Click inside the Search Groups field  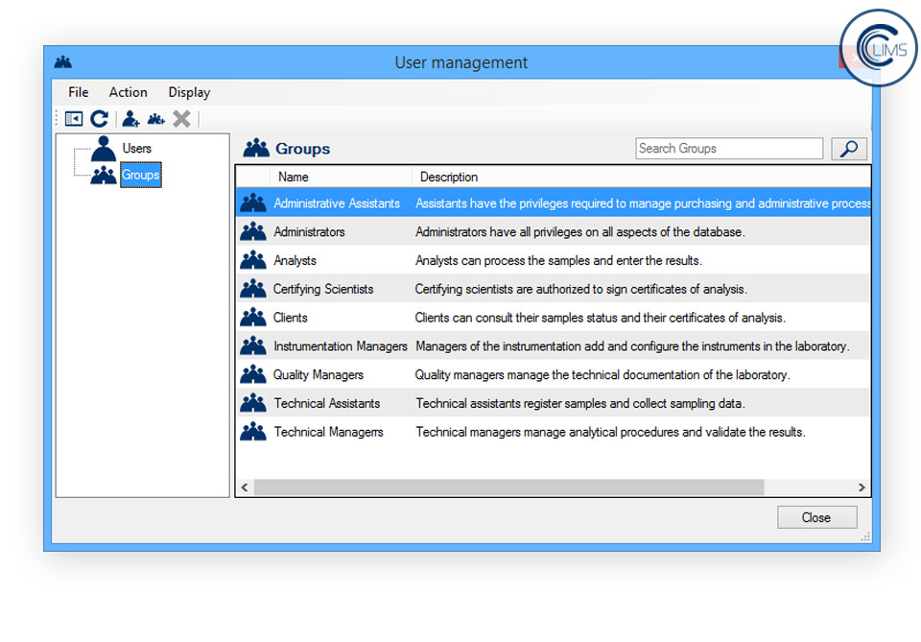(x=728, y=149)
